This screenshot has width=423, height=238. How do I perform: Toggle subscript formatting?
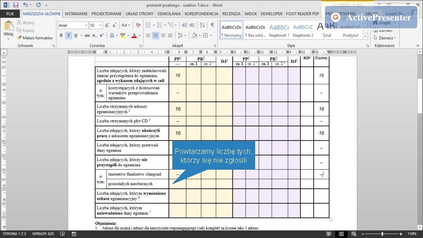pyautogui.click(x=94, y=35)
